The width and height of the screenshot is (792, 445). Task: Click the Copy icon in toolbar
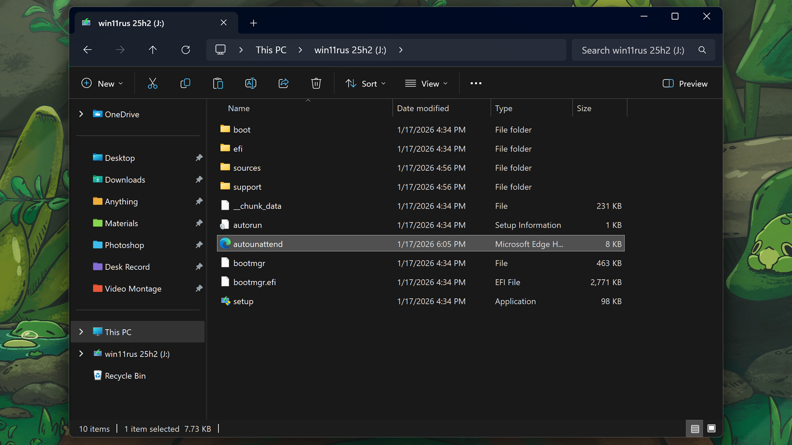pyautogui.click(x=185, y=84)
